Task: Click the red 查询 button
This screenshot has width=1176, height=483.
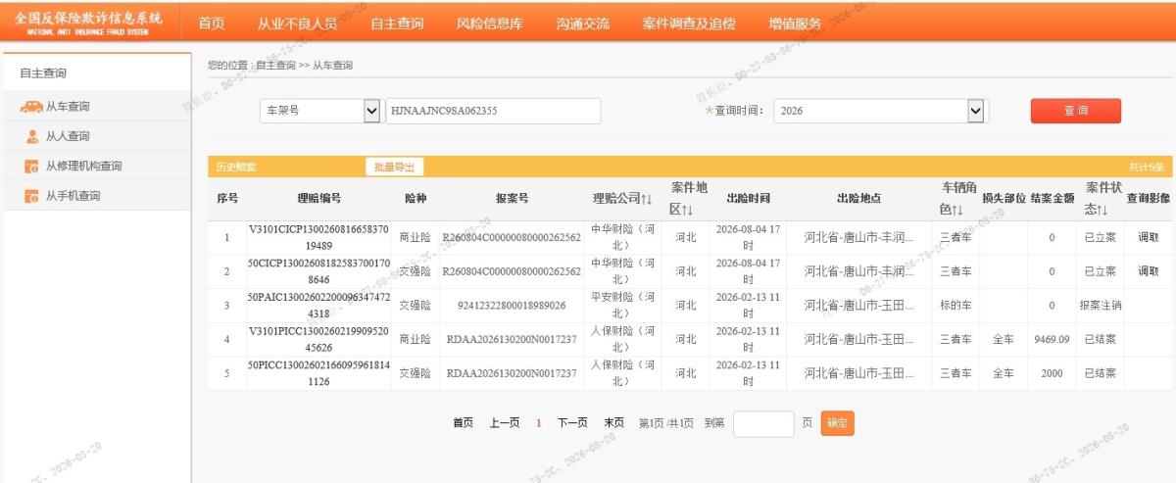Action: [1076, 111]
